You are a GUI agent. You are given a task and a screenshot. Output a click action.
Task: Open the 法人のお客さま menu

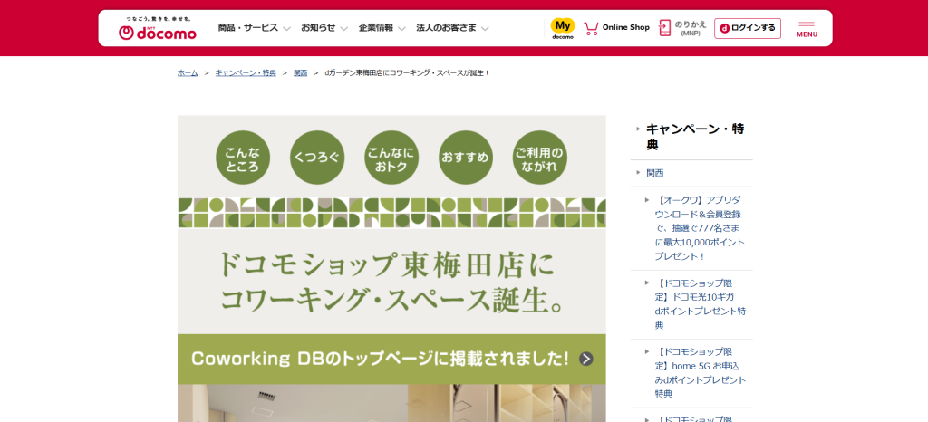[x=452, y=28]
